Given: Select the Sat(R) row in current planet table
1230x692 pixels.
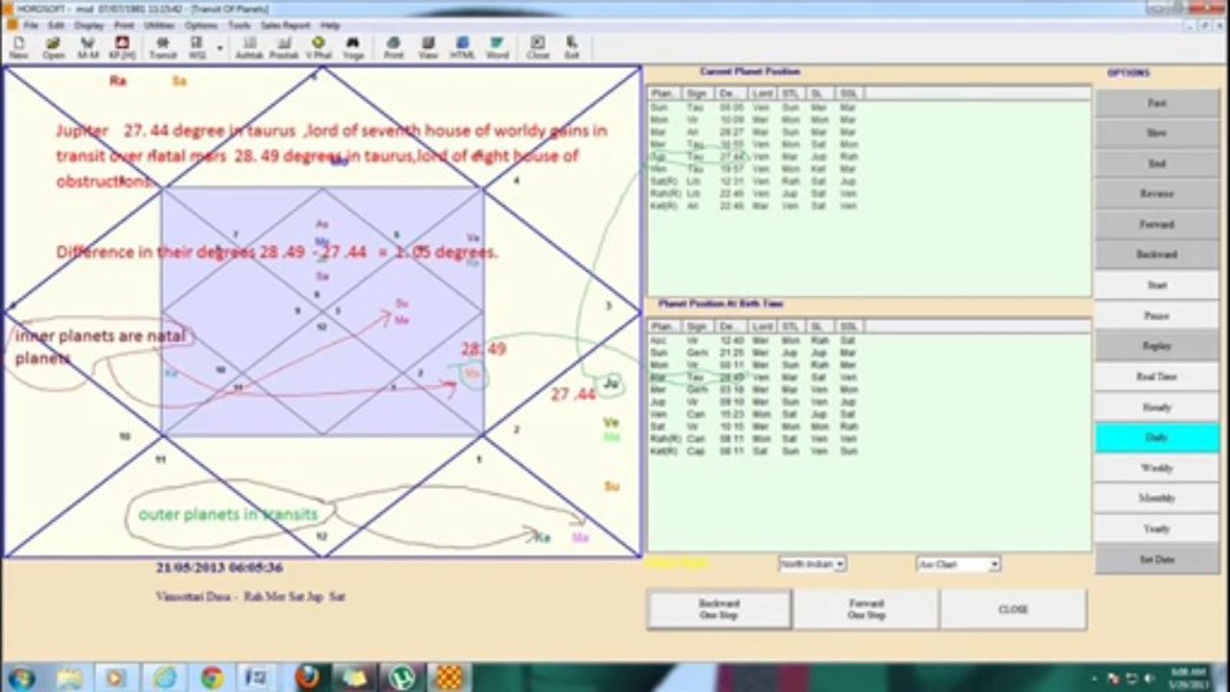Looking at the screenshot, I should click(754, 181).
